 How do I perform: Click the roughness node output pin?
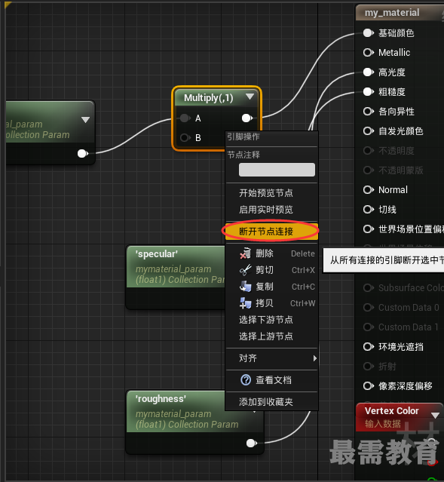[252, 443]
